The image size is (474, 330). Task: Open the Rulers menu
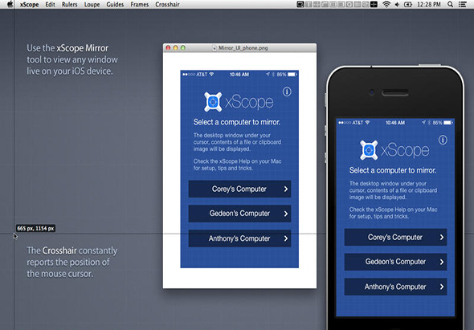(70, 5)
